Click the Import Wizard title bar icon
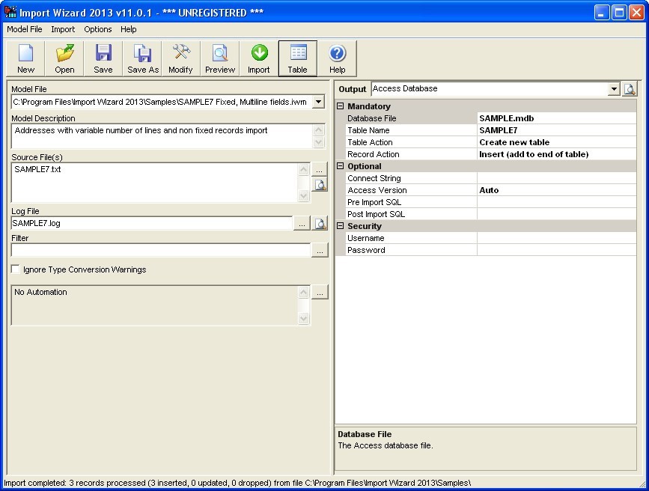Viewport: 649px width, 491px height. coord(10,12)
